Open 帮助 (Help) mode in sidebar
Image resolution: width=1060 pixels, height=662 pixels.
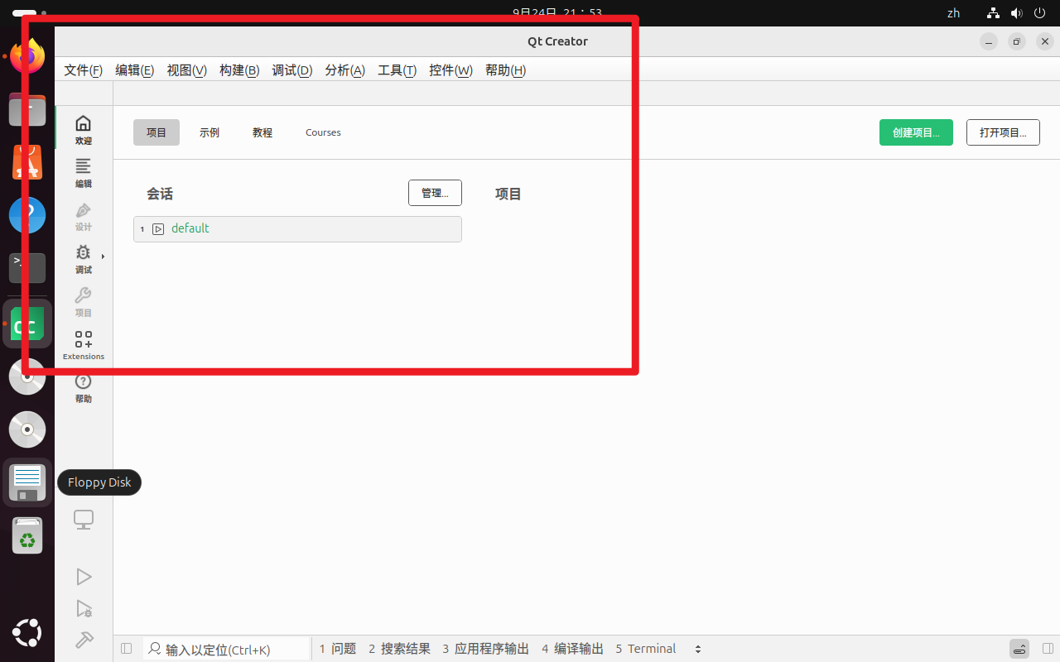(x=84, y=388)
